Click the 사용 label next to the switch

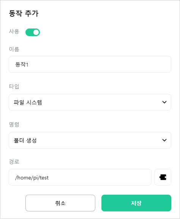(x=14, y=31)
